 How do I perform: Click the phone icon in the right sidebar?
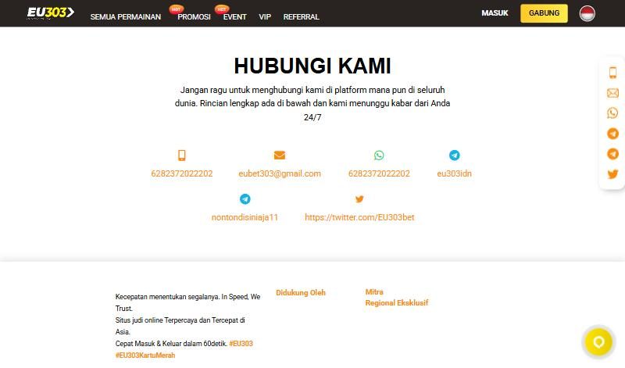point(612,73)
